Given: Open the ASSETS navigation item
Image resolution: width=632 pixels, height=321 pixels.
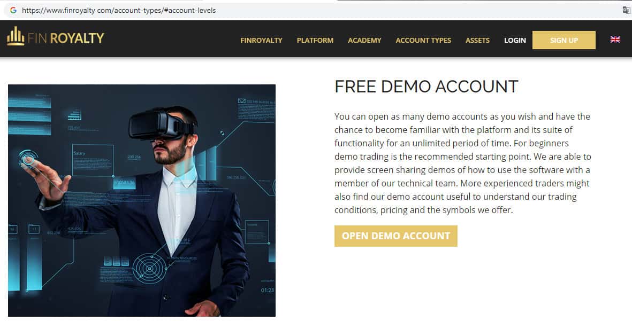Looking at the screenshot, I should 477,40.
